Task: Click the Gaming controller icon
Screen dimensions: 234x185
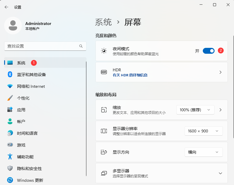Action: pos(10,145)
